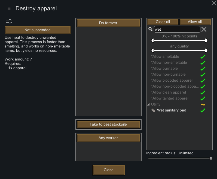This screenshot has height=179, width=217.
Task: Click the Wet sanitary pad item icon
Action: [x=153, y=110]
